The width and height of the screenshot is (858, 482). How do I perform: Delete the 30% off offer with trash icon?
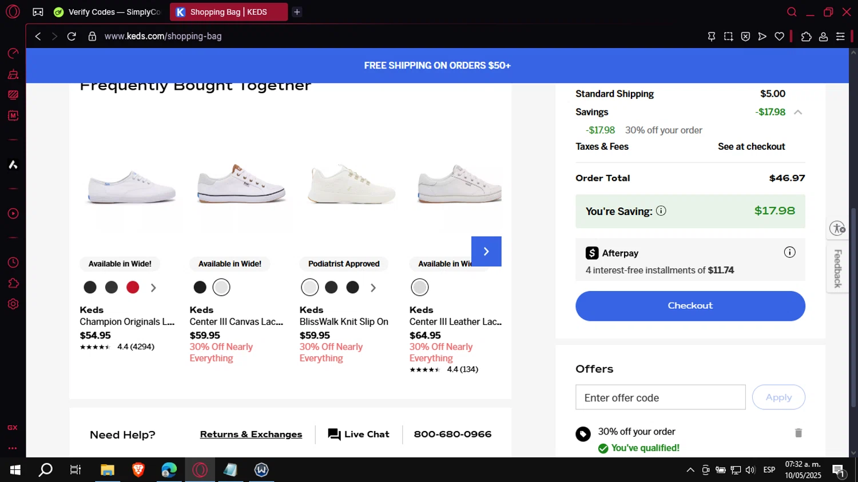[x=799, y=433]
